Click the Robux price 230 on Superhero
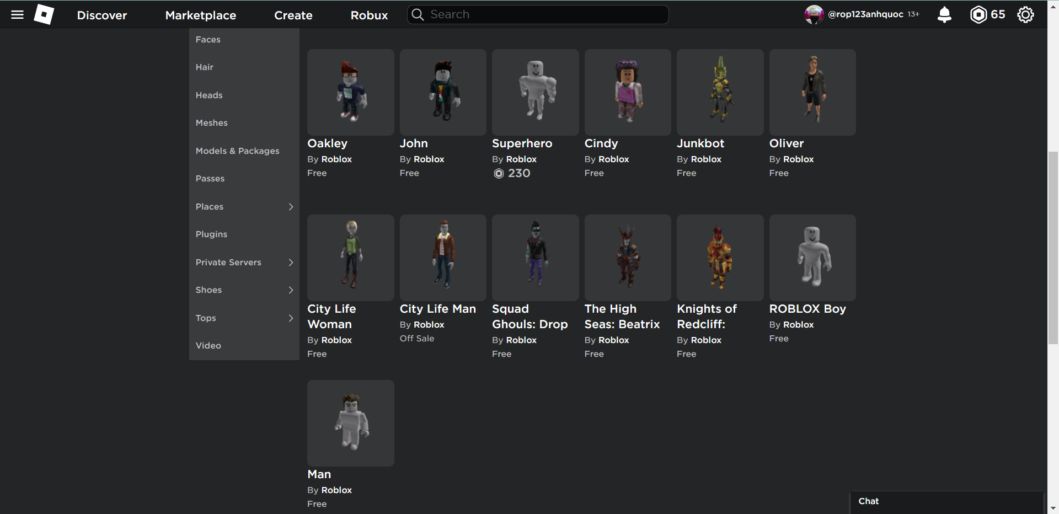1059x514 pixels. coord(512,174)
